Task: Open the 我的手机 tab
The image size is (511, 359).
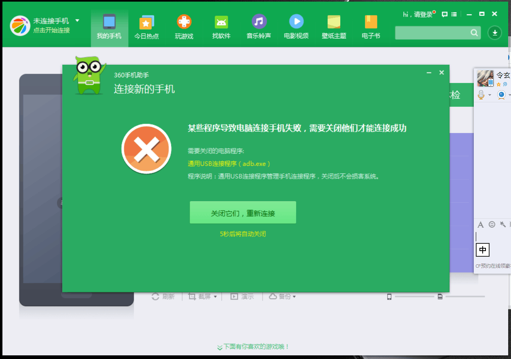Action: tap(109, 27)
